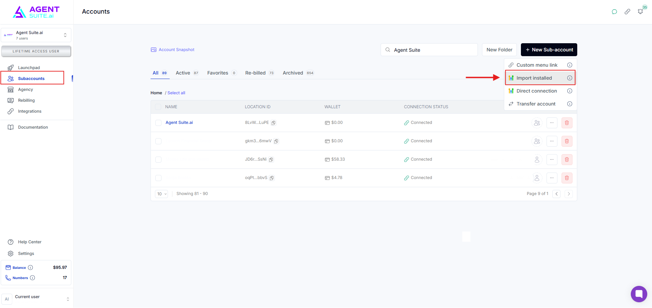Delete the gkm3...6mwV sub-account
This screenshot has height=308, width=652.
(567, 141)
